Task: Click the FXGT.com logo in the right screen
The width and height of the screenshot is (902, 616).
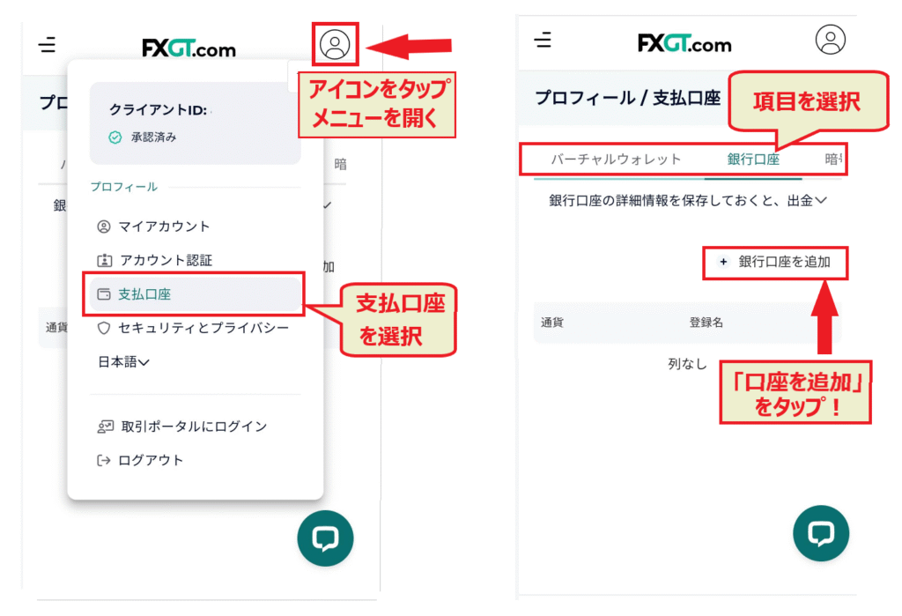Action: point(684,42)
